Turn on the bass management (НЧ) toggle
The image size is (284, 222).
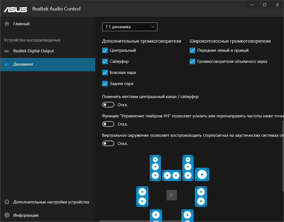[x=108, y=124]
